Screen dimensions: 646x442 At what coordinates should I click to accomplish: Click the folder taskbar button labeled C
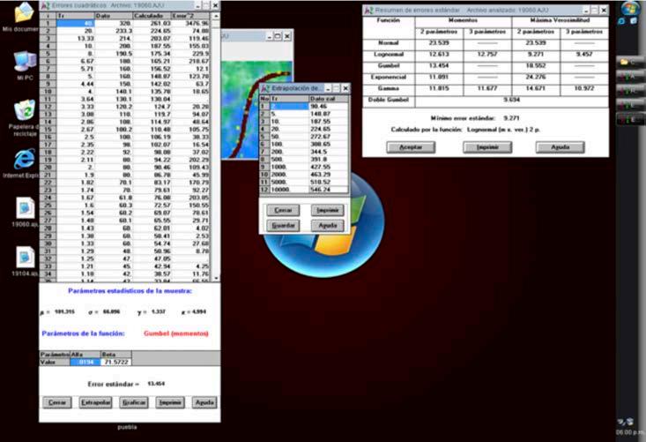pyautogui.click(x=630, y=62)
